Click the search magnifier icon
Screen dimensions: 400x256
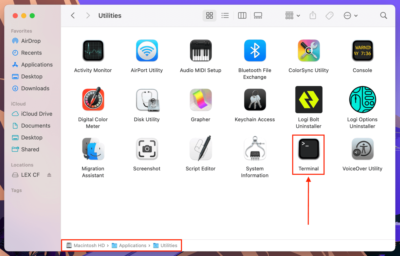point(383,16)
